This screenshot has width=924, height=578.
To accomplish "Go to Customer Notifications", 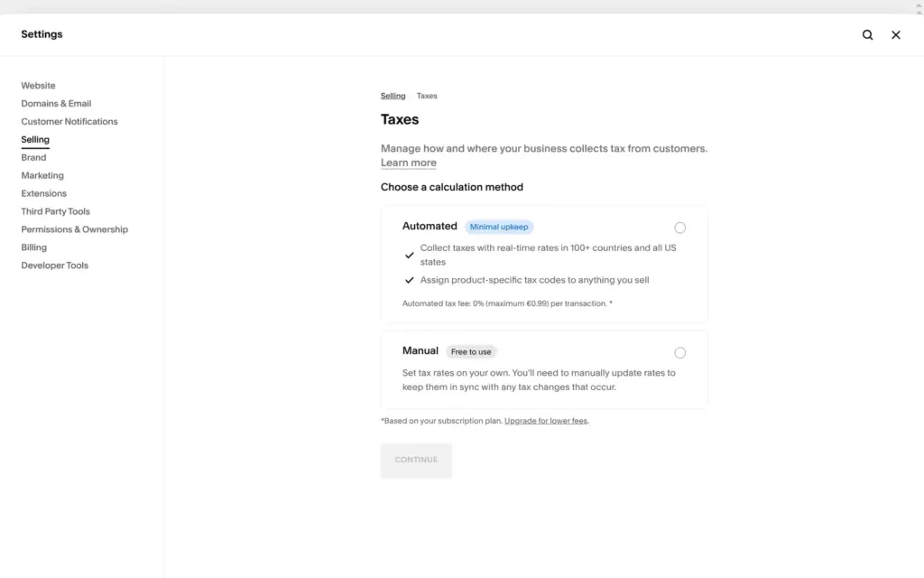I will 69,122.
